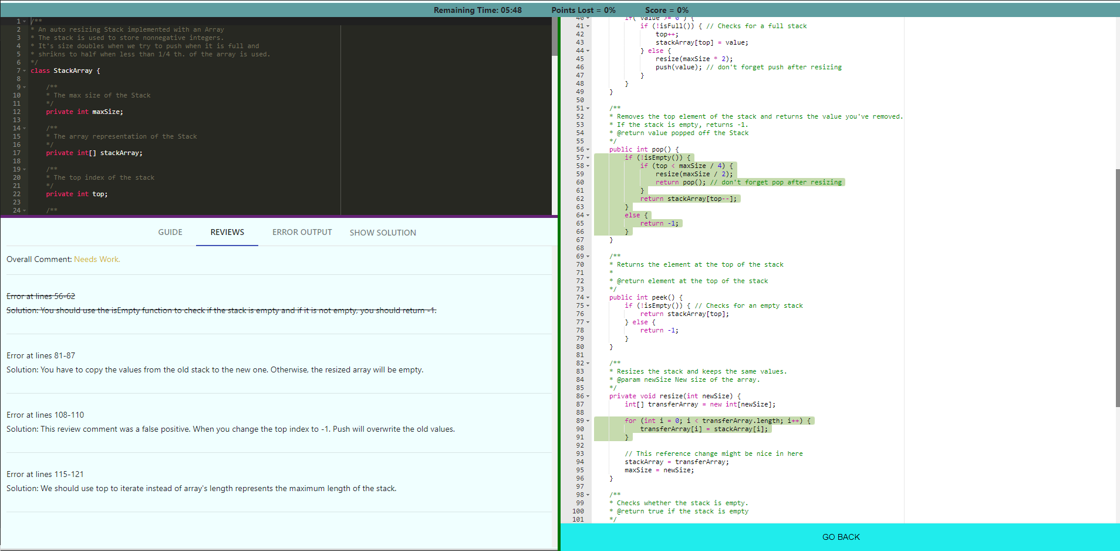Collapse else block fold arrow at line 64

coord(588,215)
